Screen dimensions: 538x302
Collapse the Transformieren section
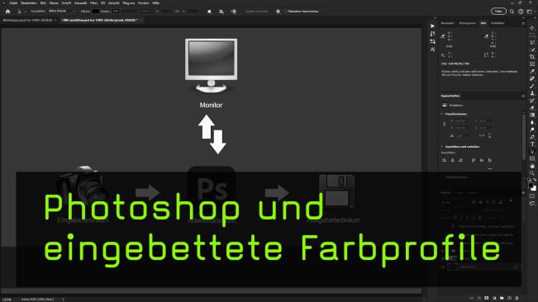441,114
